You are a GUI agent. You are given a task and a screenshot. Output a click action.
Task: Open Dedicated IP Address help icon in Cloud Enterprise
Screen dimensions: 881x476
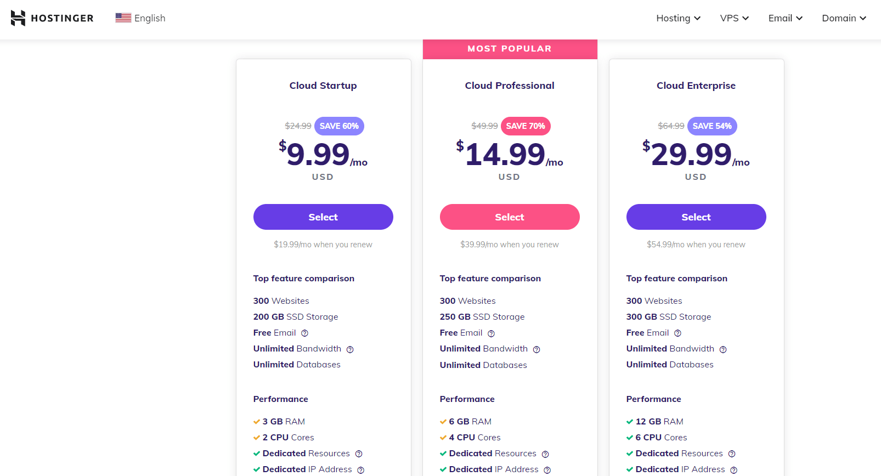734,470
